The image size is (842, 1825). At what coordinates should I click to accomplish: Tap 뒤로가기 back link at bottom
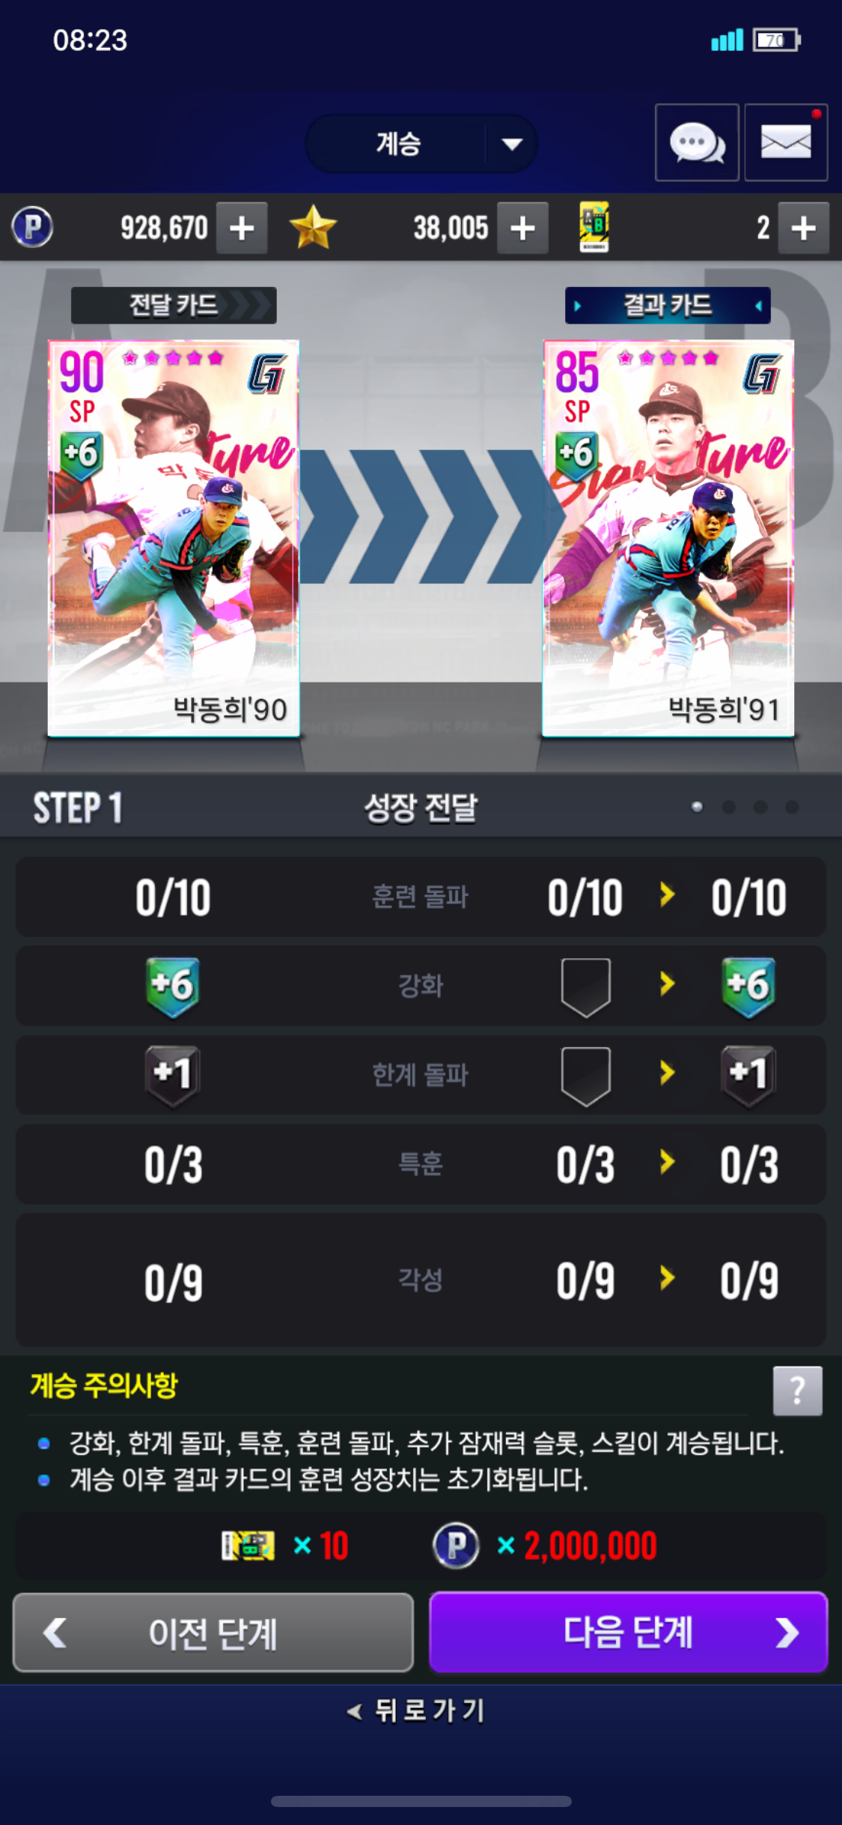tap(417, 1710)
